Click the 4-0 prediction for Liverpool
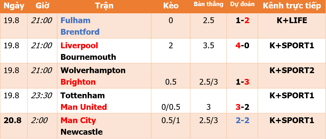Image resolution: width=326 pixels, height=139 pixels. [x=242, y=45]
